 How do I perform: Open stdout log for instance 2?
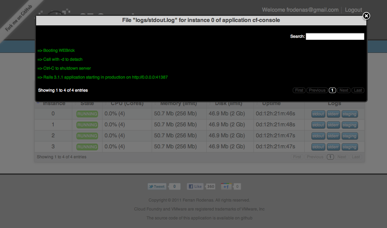tap(318, 136)
